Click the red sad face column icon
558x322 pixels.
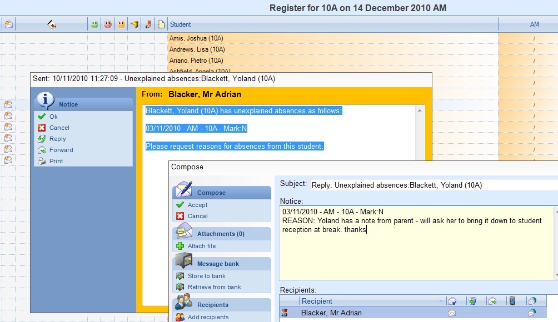pyautogui.click(x=108, y=24)
